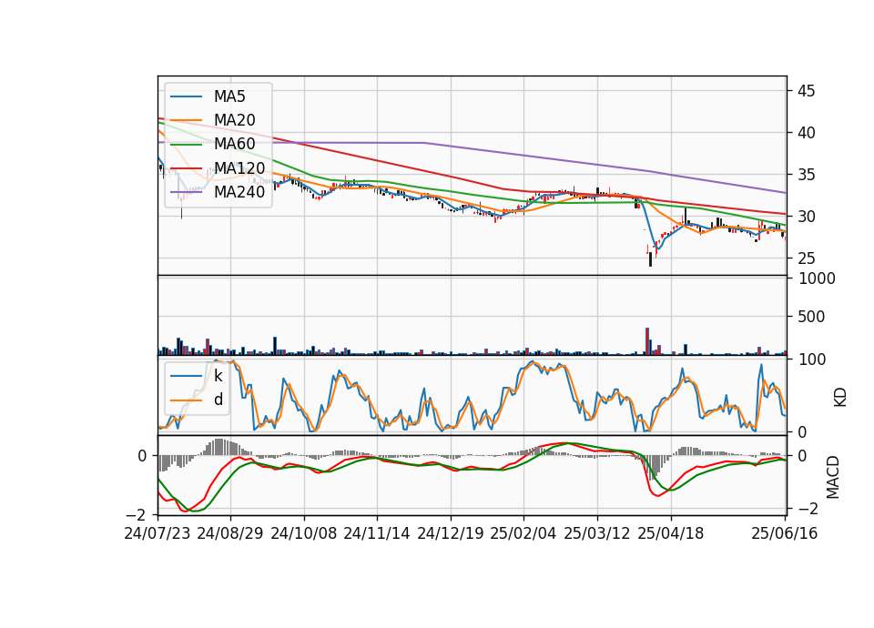Click the price axis value 40
Viewport: 874px width, 628px height.
(x=807, y=133)
